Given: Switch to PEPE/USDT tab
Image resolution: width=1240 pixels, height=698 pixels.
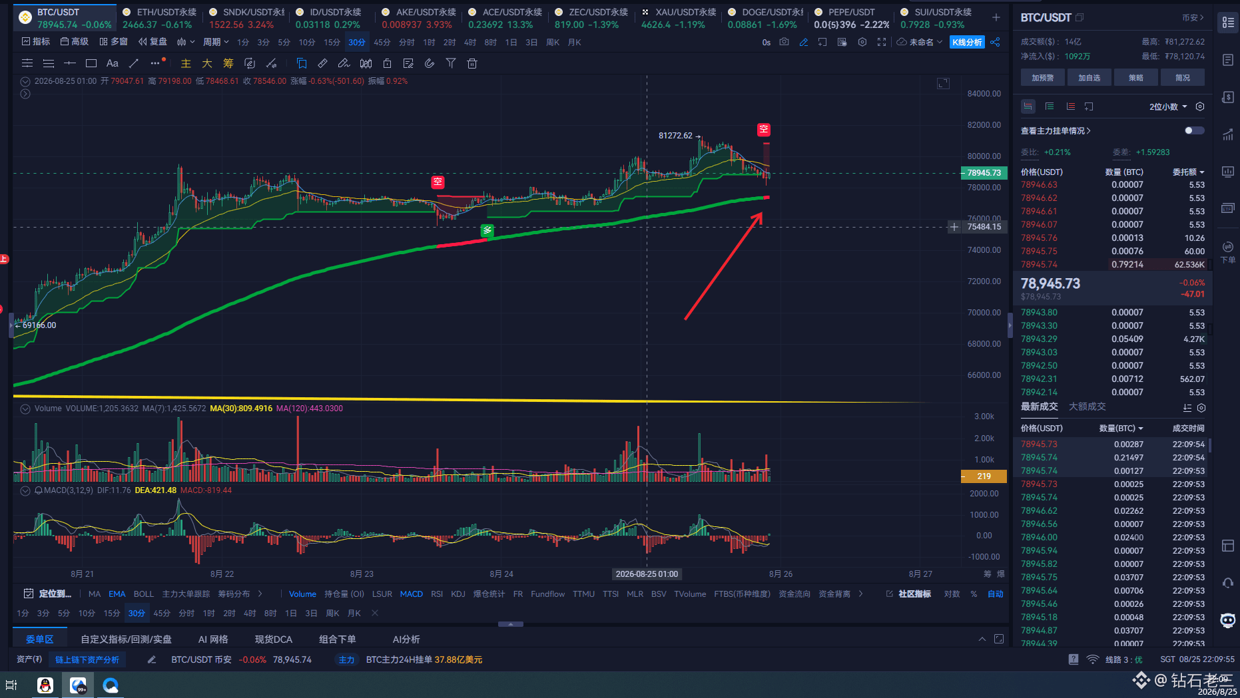Looking at the screenshot, I should click(x=852, y=18).
